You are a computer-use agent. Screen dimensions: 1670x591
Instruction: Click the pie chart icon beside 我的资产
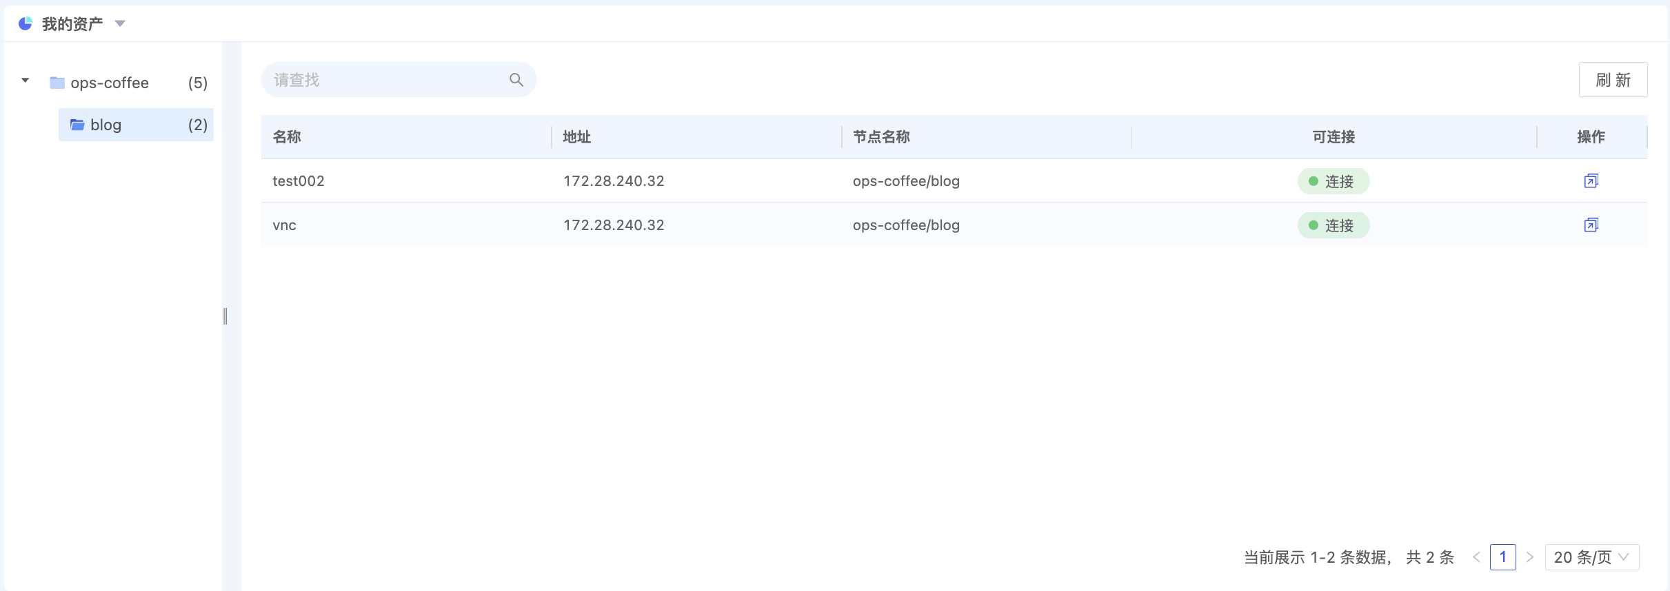pyautogui.click(x=26, y=24)
